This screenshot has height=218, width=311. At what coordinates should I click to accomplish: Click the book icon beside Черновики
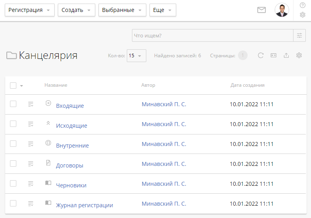(48, 183)
